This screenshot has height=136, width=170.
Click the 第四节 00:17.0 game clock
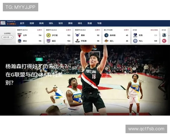[22, 30]
